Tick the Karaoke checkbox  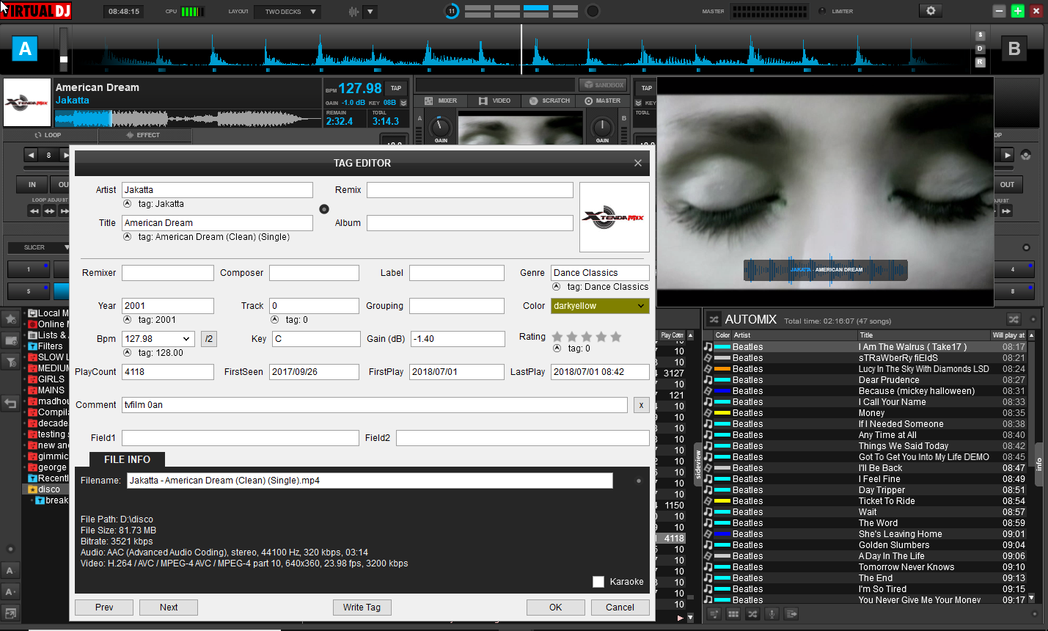point(598,582)
